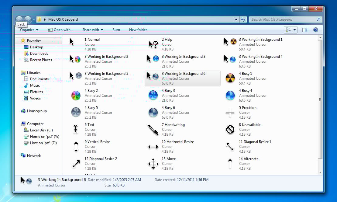Select the 9 Vertical Resize icon
Viewport: 337px width, 202px height.
(x=76, y=147)
